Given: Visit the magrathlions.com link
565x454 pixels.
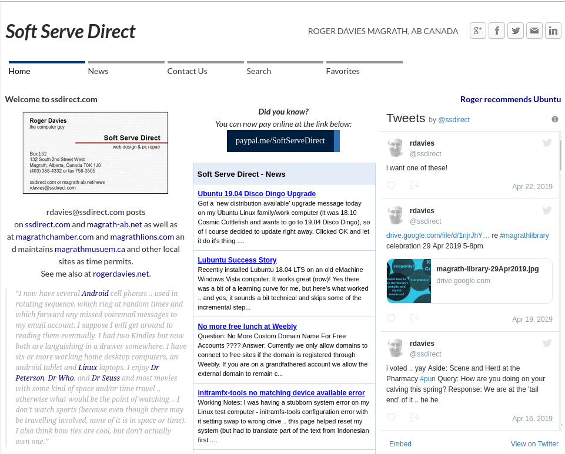Looking at the screenshot, I should click(x=142, y=237).
